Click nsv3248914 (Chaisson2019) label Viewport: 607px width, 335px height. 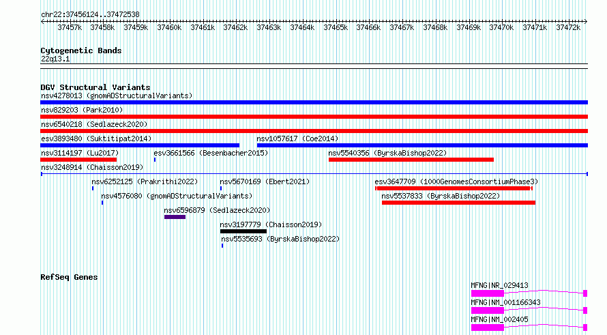click(92, 167)
